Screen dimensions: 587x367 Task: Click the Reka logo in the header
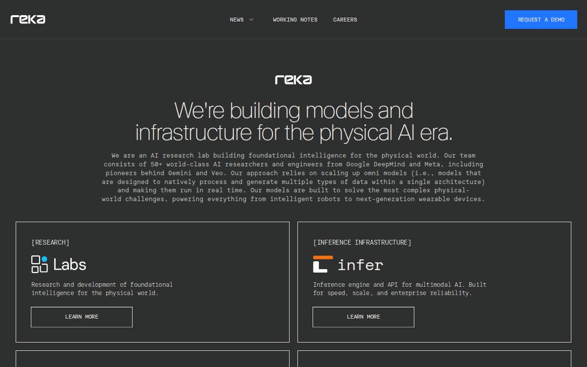[x=28, y=20]
